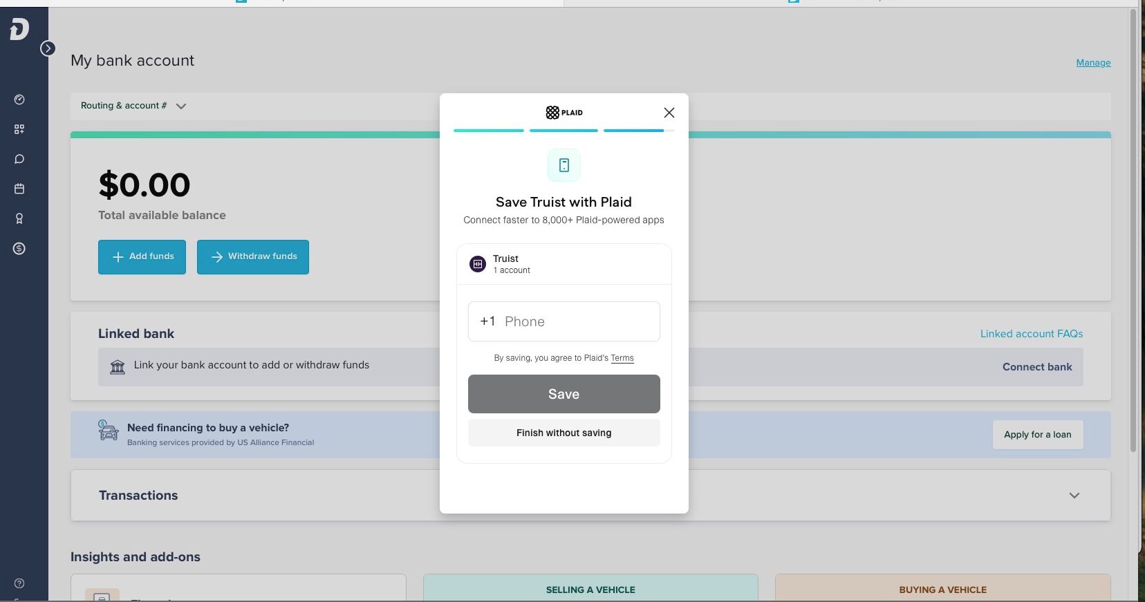The image size is (1145, 602).
Task: Click Apply for a loan
Action: (1038, 435)
